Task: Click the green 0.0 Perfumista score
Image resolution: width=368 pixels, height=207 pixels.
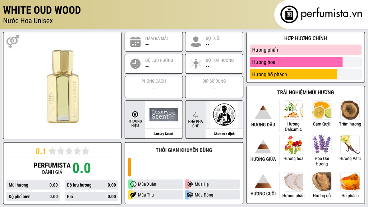Action: [x=82, y=168]
